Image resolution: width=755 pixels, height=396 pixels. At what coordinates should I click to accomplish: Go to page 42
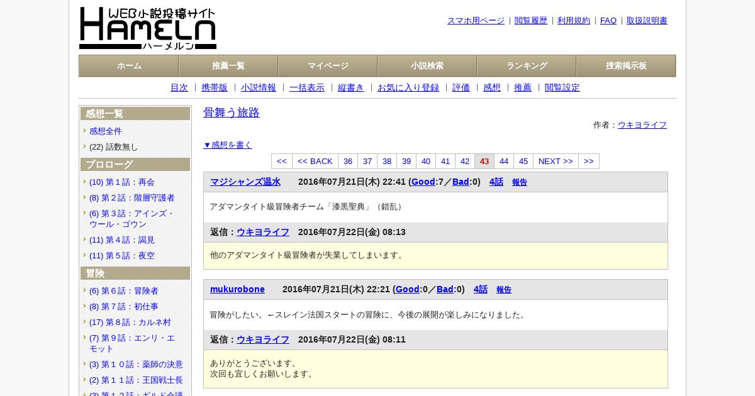point(465,161)
